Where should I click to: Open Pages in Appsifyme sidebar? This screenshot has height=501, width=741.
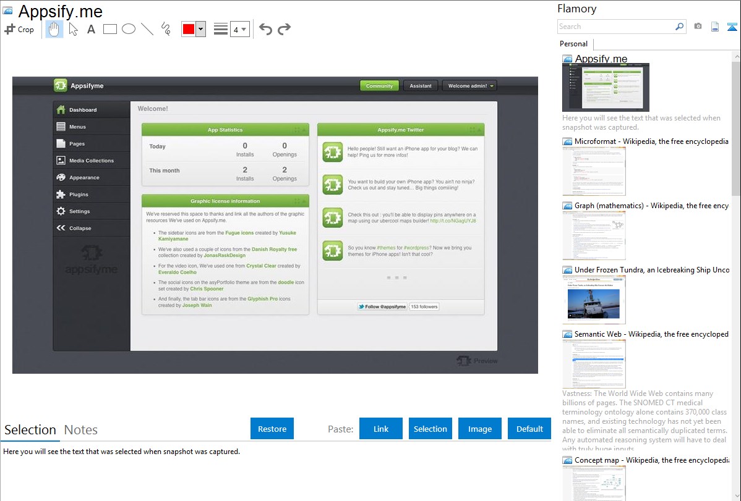91,143
